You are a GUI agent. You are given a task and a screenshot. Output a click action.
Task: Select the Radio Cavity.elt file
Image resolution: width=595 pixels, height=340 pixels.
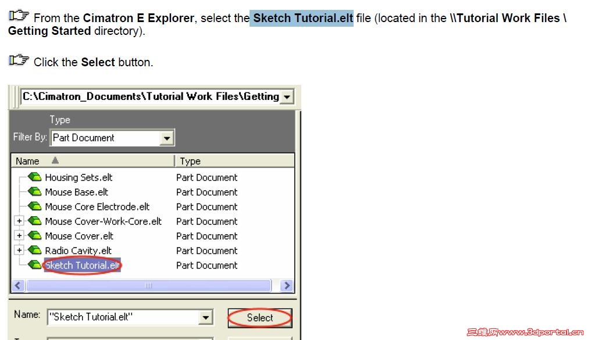point(78,251)
